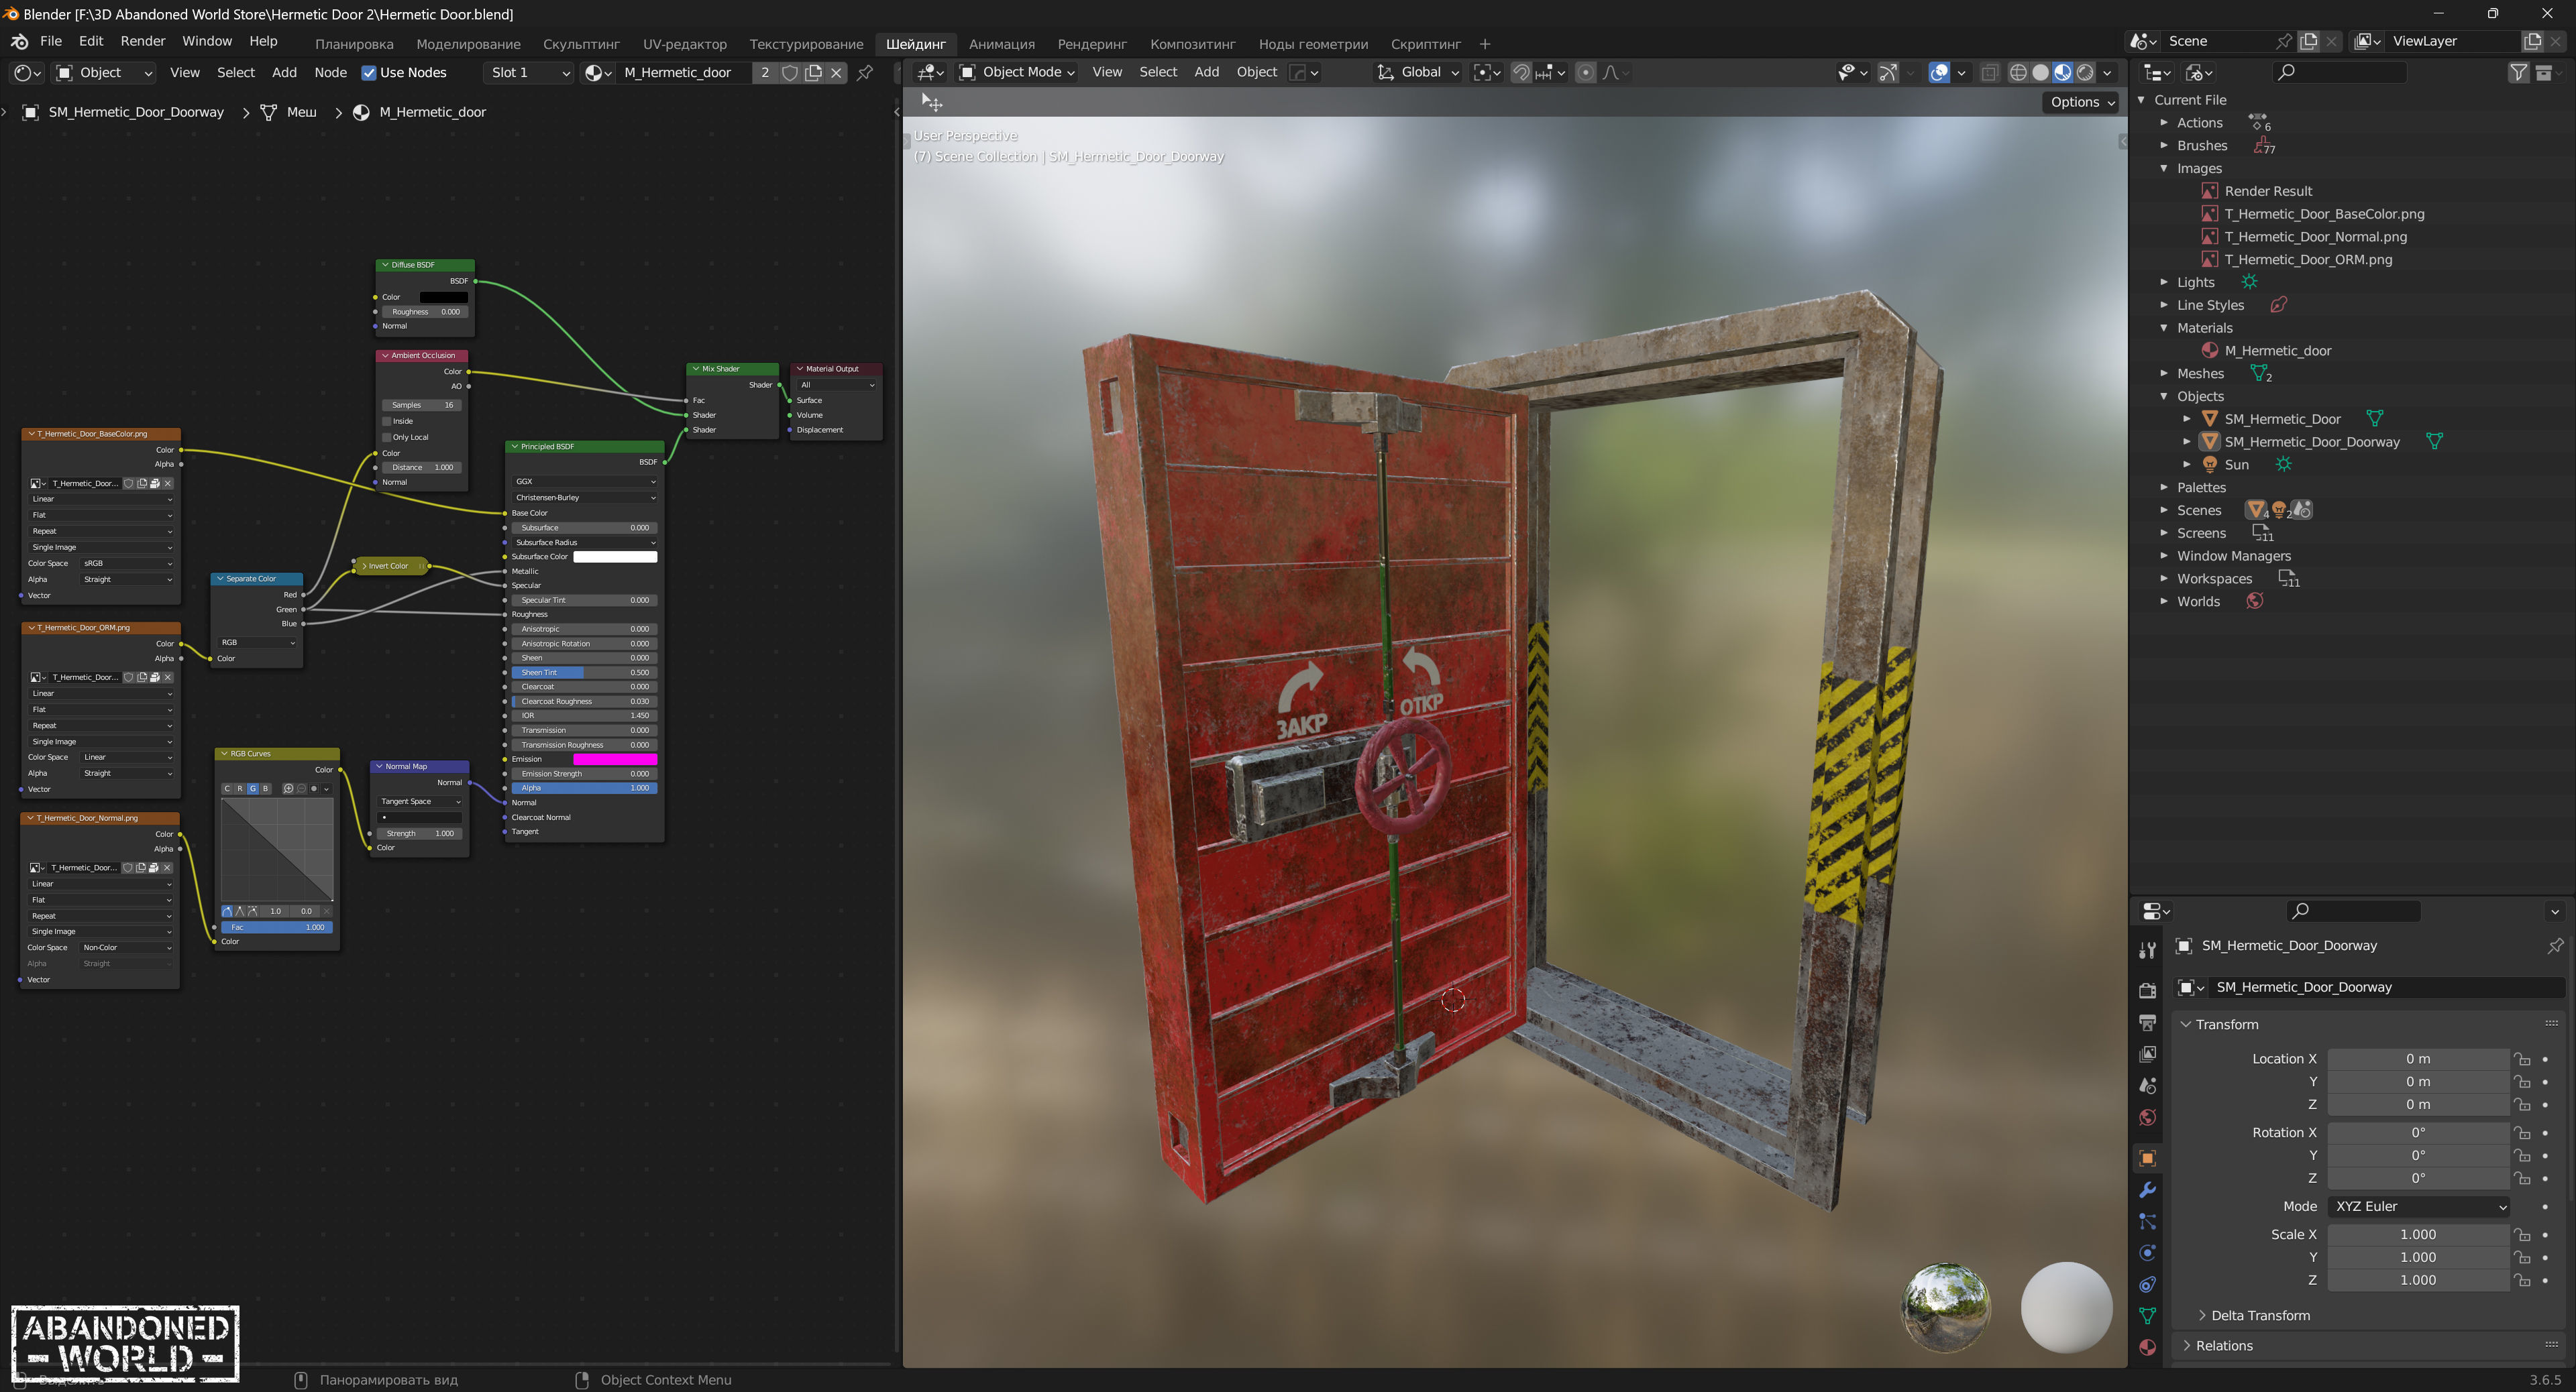The width and height of the screenshot is (2576, 1392).
Task: Expand the Meshes entry in outliner
Action: (x=2164, y=373)
